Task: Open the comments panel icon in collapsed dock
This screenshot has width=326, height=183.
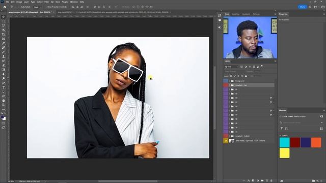Action: click(220, 20)
